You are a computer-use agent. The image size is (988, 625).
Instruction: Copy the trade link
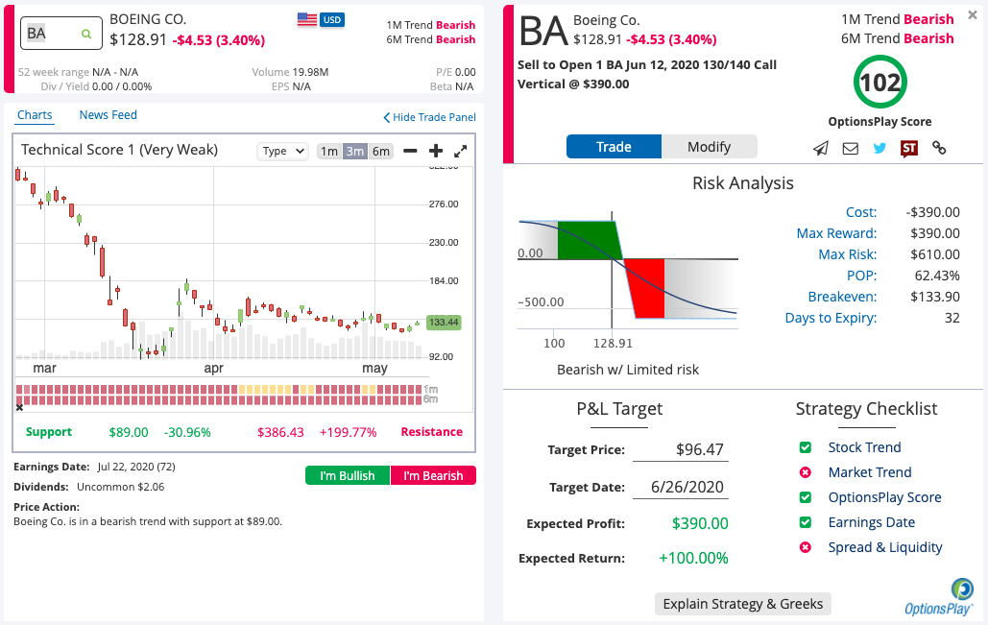click(x=939, y=148)
